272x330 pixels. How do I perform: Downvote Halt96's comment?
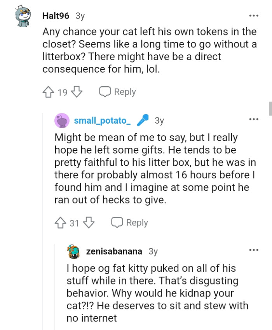click(x=77, y=92)
